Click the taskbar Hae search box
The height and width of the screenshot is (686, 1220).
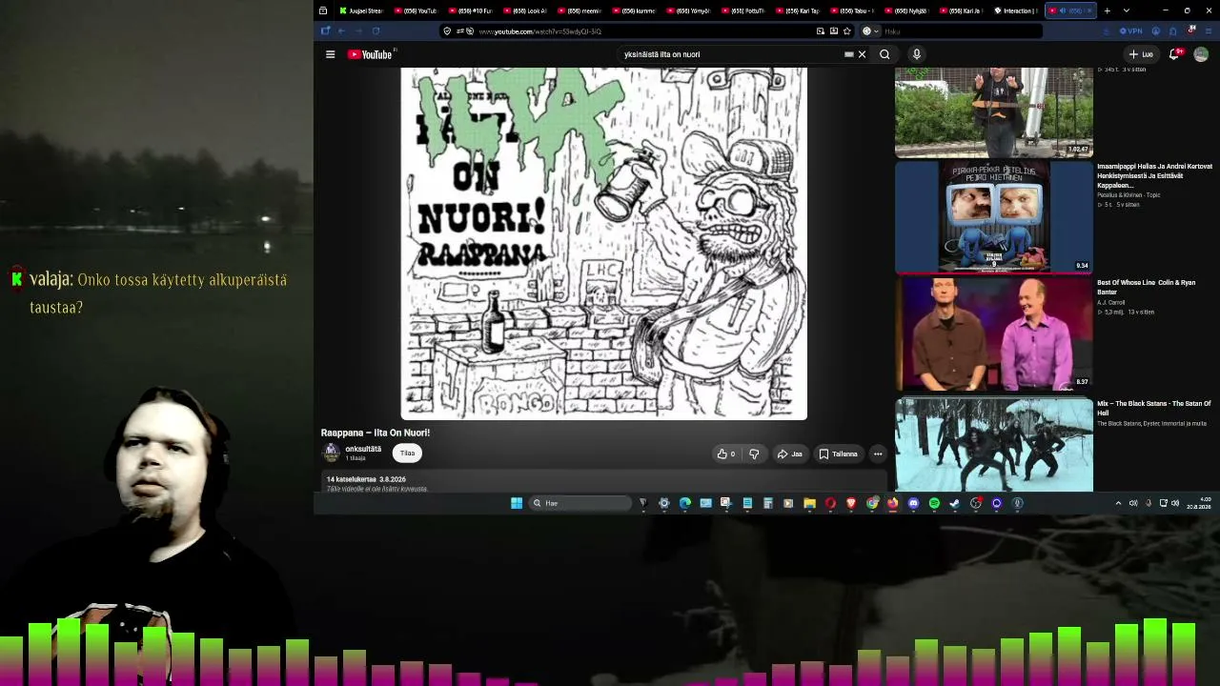(x=580, y=503)
